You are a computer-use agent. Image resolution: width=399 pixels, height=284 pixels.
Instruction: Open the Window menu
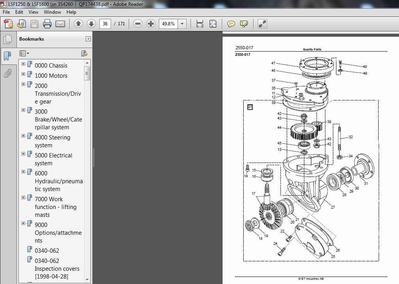(52, 12)
